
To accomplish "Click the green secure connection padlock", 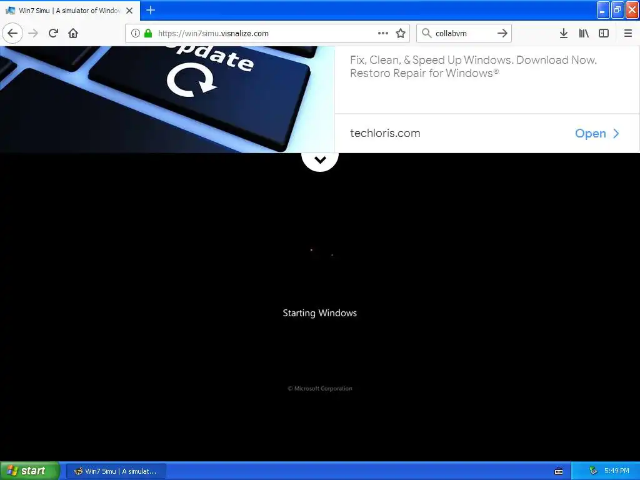I will 148,33.
